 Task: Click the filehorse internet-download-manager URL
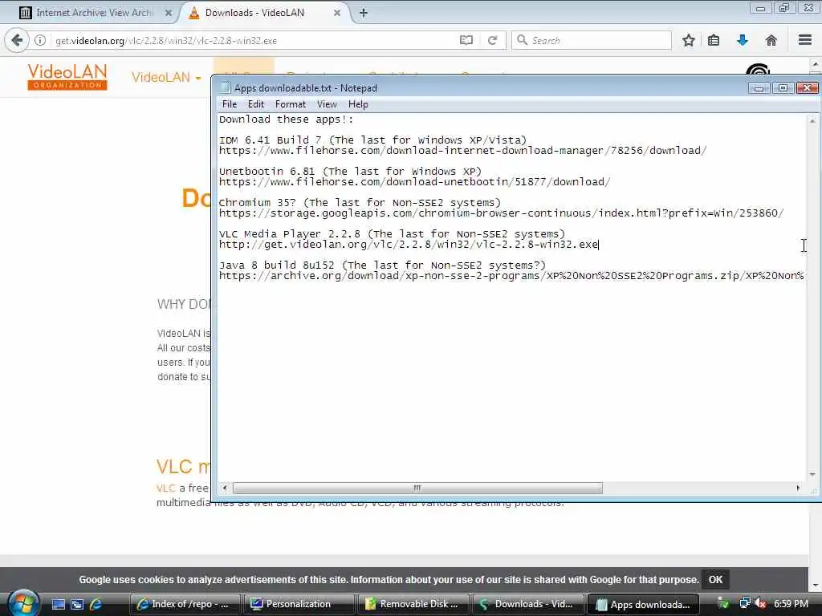point(463,151)
